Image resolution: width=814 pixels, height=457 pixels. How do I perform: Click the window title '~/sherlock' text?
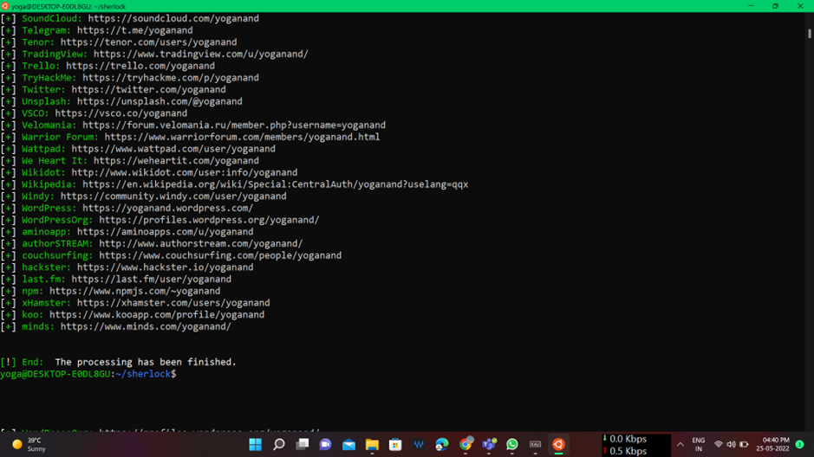click(110, 7)
